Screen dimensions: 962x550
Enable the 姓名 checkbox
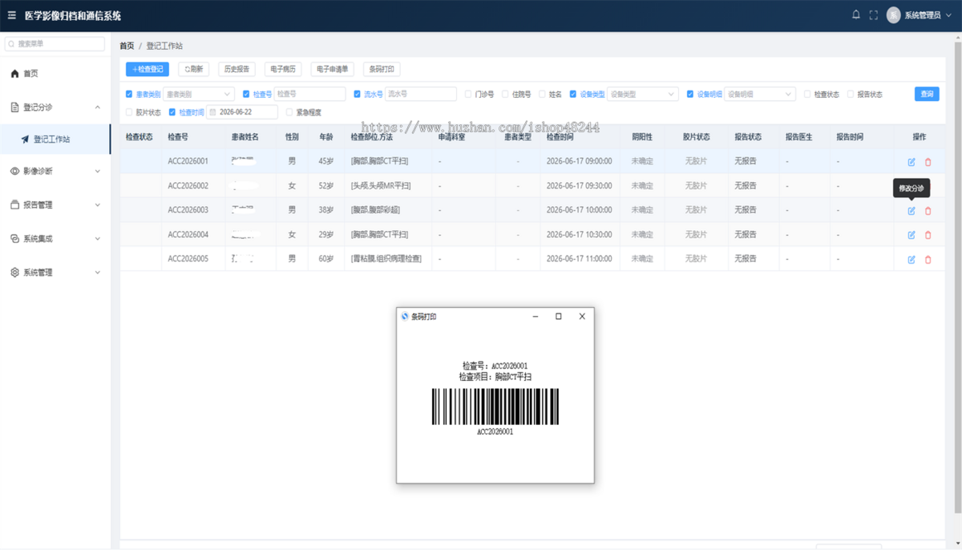pyautogui.click(x=542, y=95)
